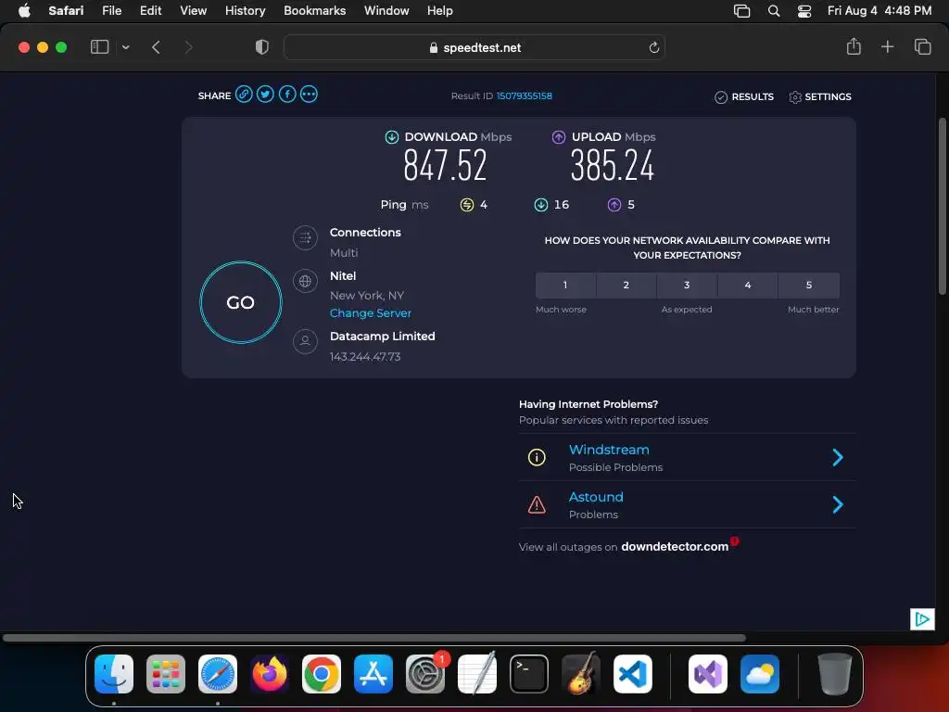The height and width of the screenshot is (712, 949).
Task: Copy the share link icon
Action: [x=244, y=95]
